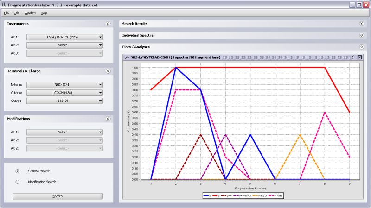371x208 pixels.
Task: Click the red y legend swatch
Action: tap(215, 195)
